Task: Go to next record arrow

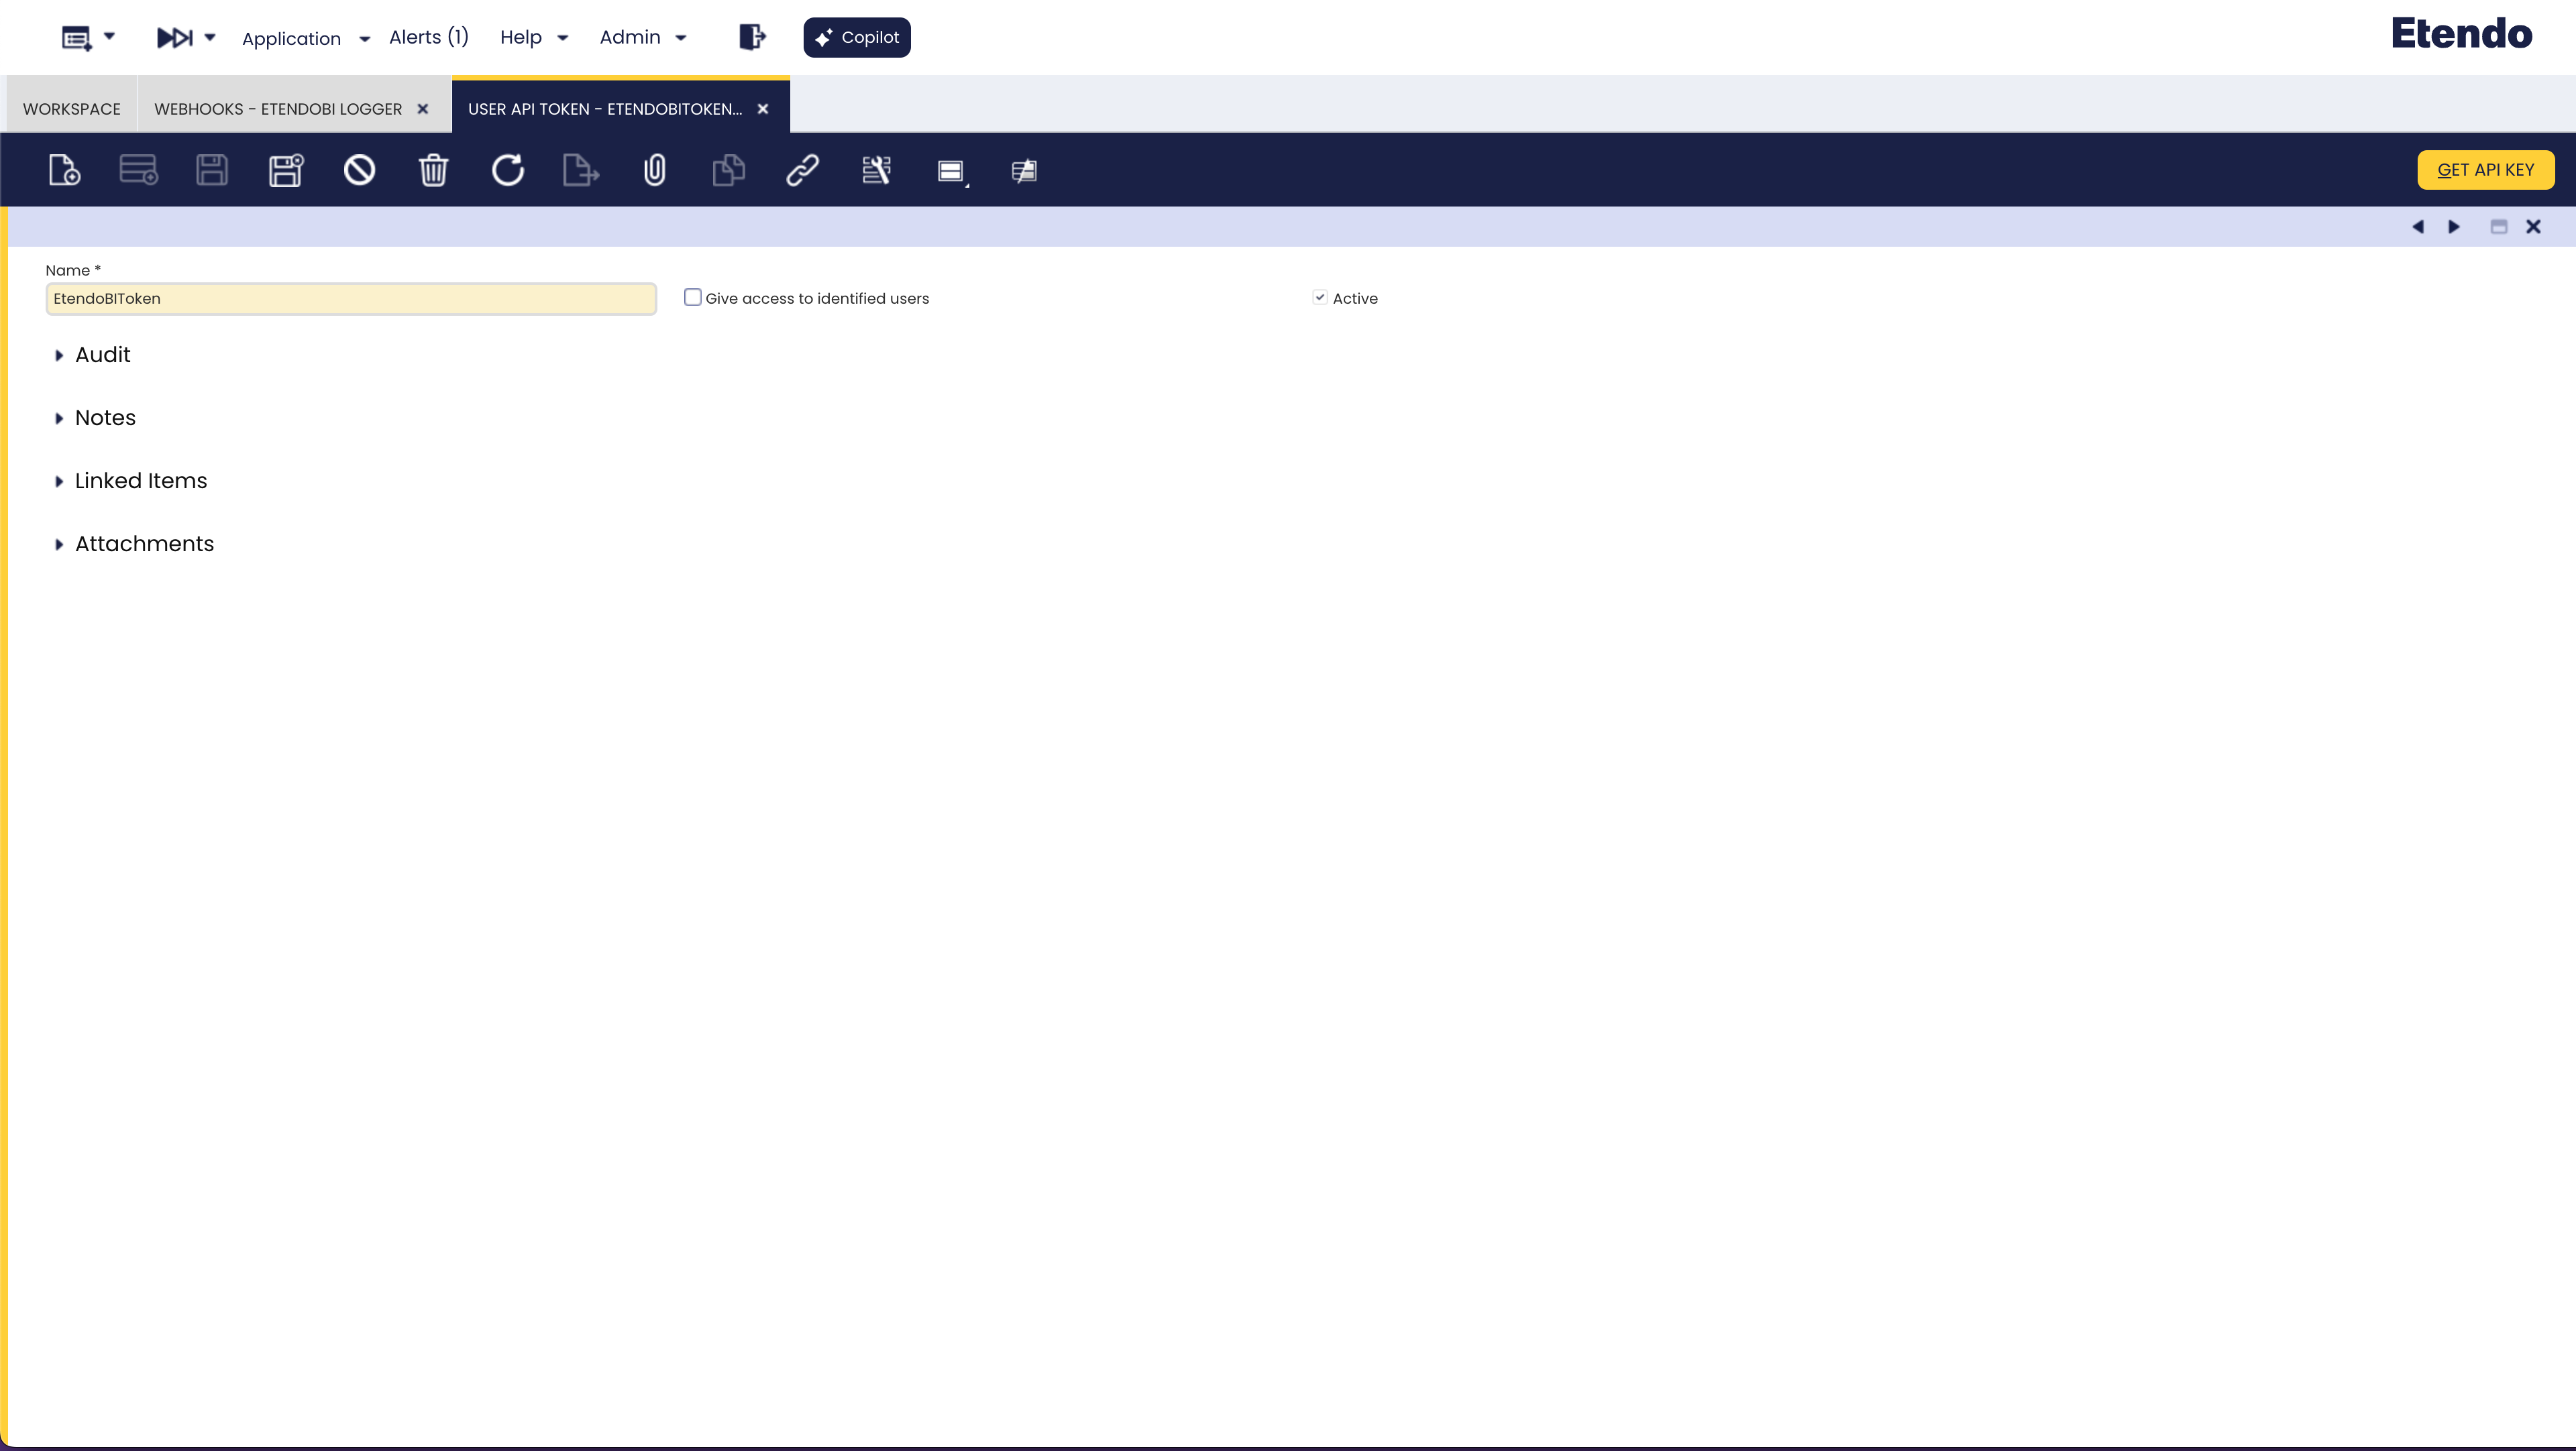Action: 2454,227
